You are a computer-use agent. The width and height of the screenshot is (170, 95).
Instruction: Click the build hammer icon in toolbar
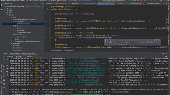(99, 1)
